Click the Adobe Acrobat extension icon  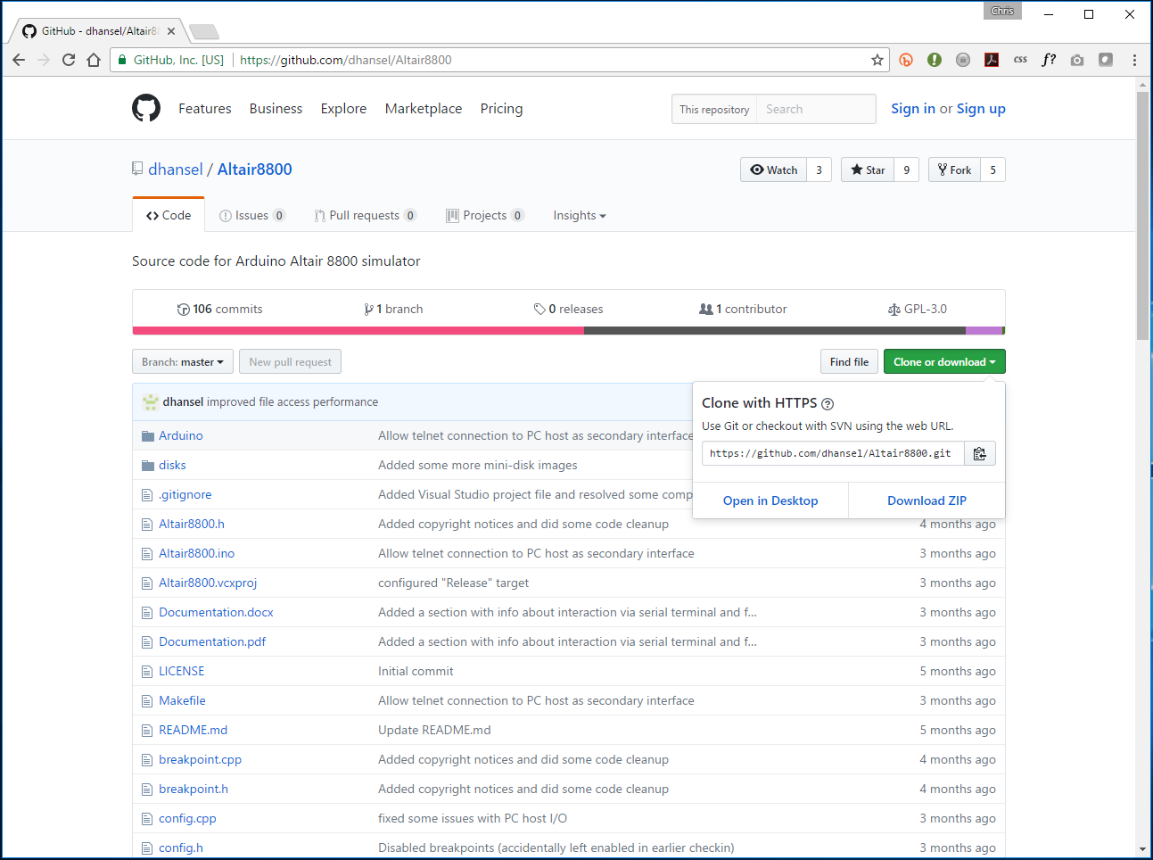(992, 60)
